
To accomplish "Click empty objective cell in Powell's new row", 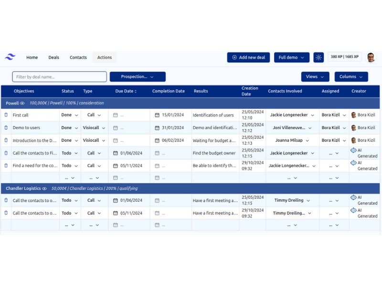I will pyautogui.click(x=35, y=178).
